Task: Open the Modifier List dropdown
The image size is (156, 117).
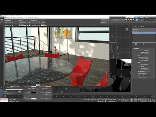Action: click(144, 31)
